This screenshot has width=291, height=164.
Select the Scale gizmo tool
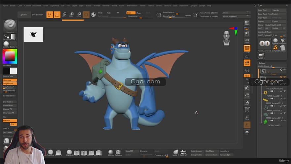tap(72, 15)
